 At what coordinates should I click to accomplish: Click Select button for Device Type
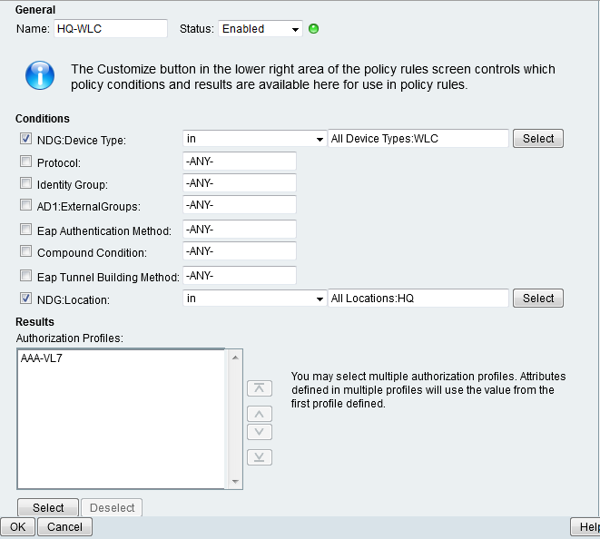(x=537, y=139)
